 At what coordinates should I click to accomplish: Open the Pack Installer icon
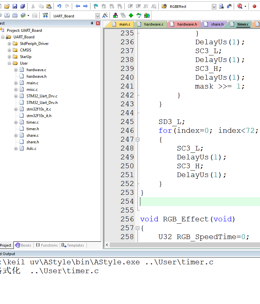[147, 15]
